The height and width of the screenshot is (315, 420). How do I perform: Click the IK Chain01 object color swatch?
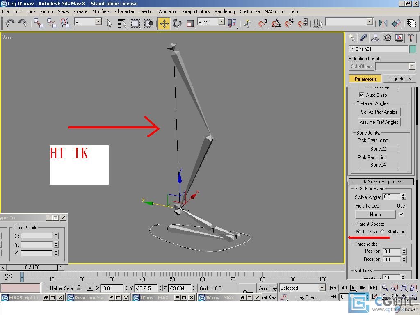[x=413, y=49]
